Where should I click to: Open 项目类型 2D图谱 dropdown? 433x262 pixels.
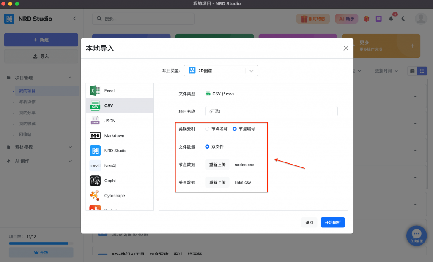pos(221,70)
